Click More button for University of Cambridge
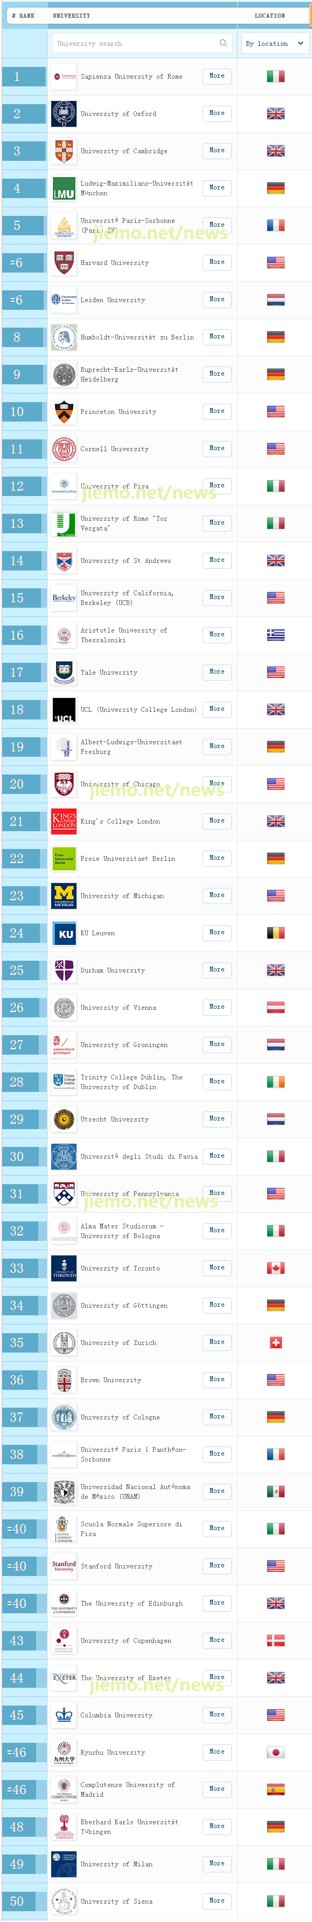Image resolution: width=312 pixels, height=1922 pixels. point(217,151)
